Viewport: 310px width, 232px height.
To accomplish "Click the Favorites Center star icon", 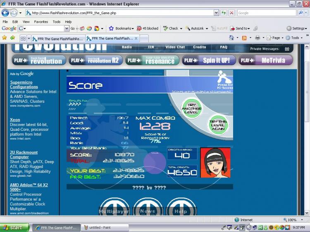I will click(x=4, y=38).
